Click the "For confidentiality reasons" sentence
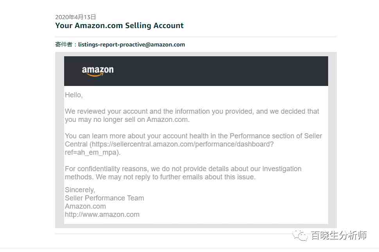The width and height of the screenshot is (379, 252). (x=183, y=169)
